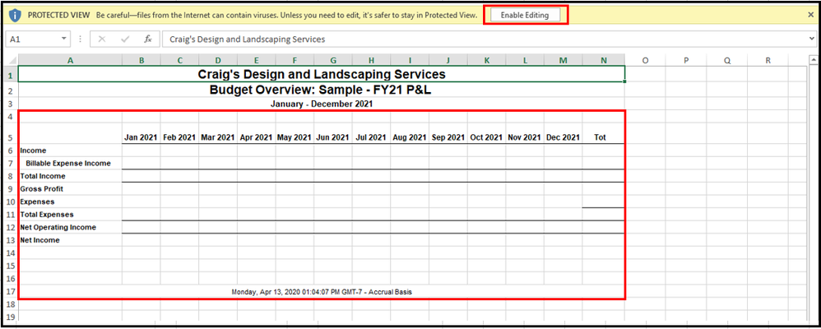Click the Cancel X formula icon
The height and width of the screenshot is (329, 821).
click(101, 39)
